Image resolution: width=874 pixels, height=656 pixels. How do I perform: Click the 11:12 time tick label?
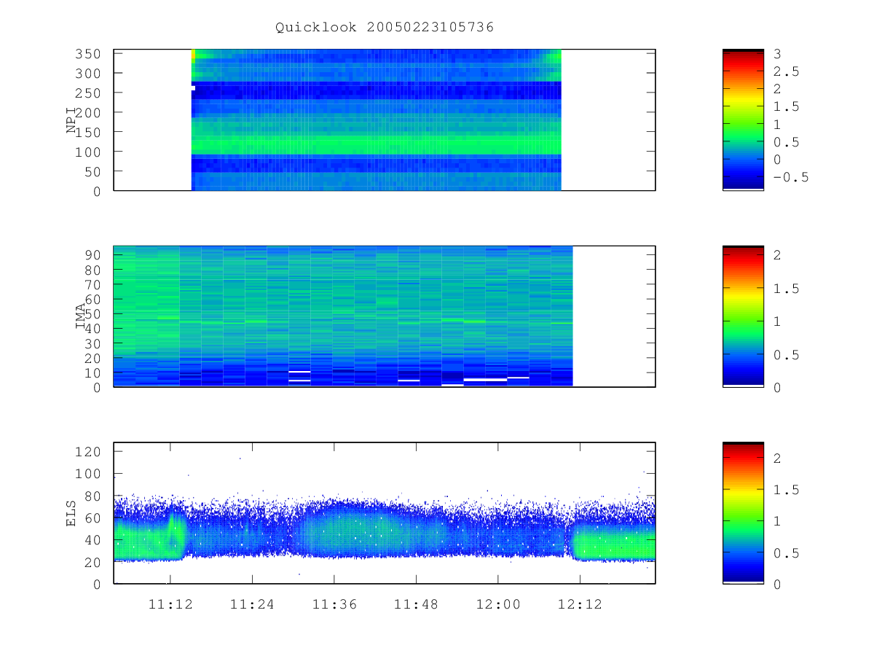pyautogui.click(x=170, y=604)
